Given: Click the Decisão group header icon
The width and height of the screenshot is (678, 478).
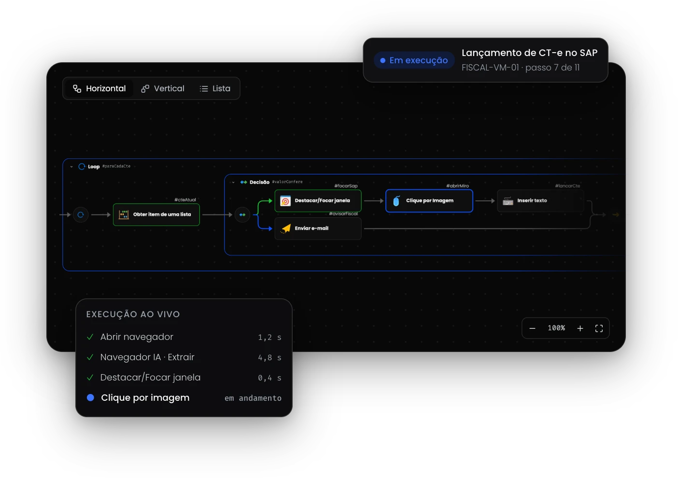Looking at the screenshot, I should 244,182.
